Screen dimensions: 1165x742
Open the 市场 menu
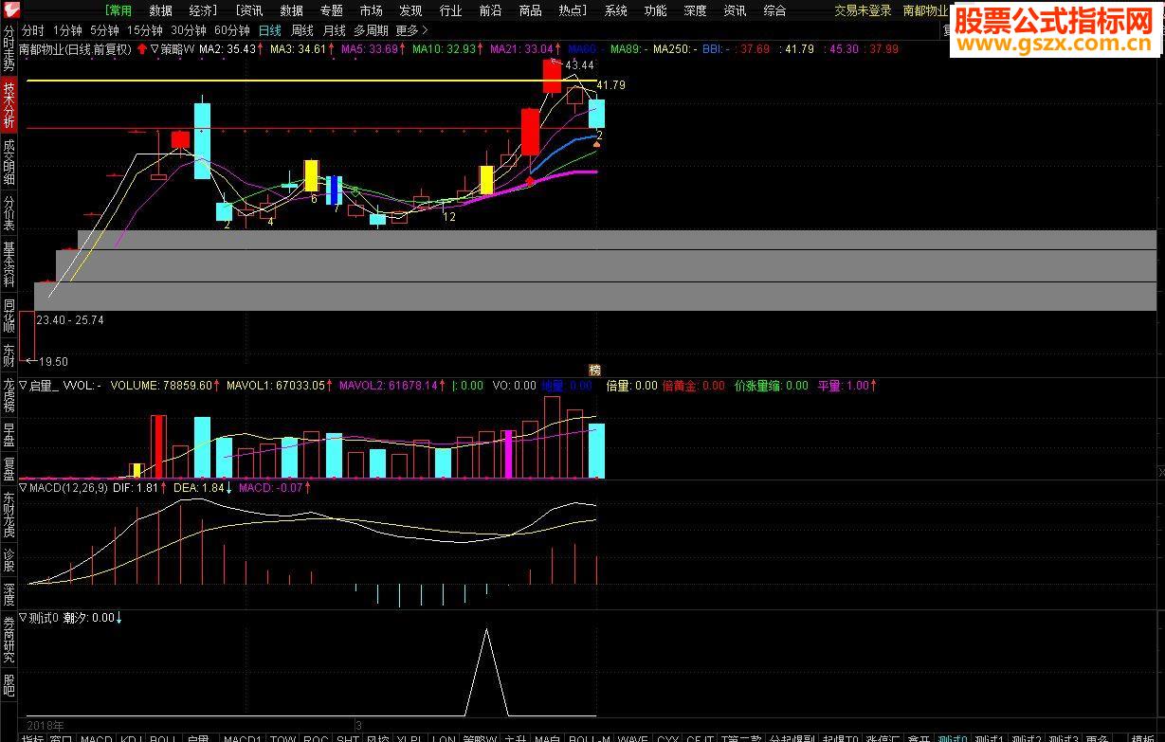tap(371, 10)
